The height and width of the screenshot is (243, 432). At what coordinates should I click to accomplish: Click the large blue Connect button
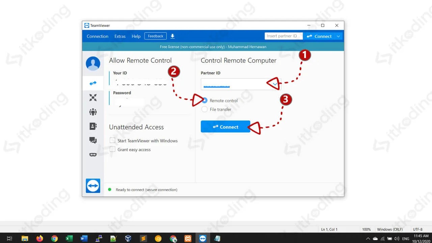[x=225, y=127]
